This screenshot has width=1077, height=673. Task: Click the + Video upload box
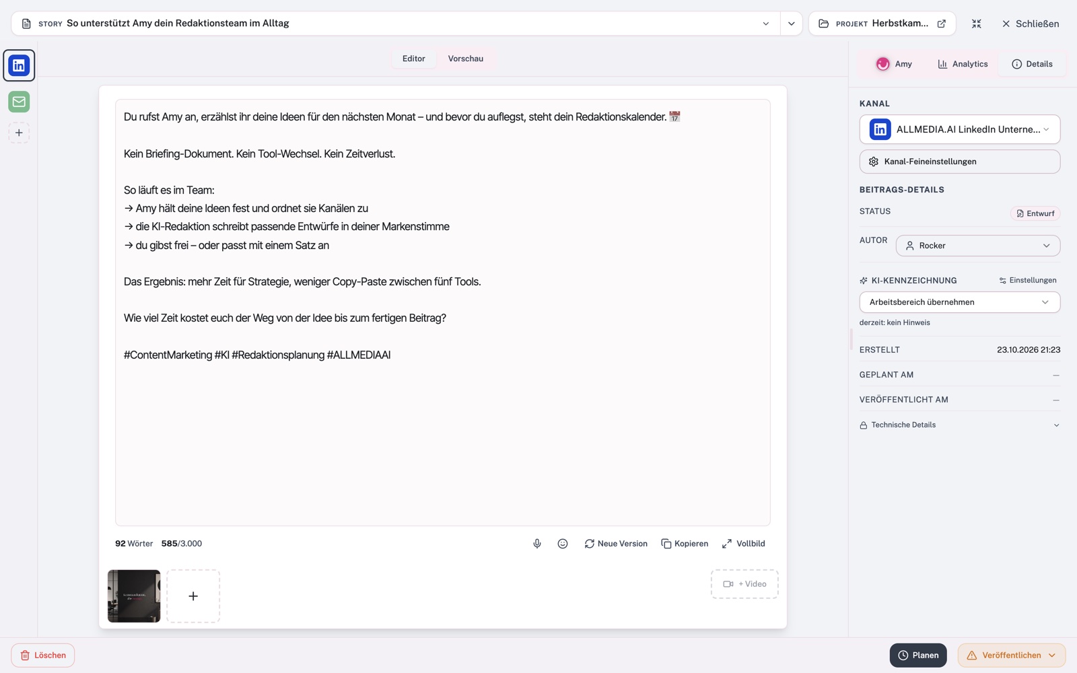[x=744, y=584]
